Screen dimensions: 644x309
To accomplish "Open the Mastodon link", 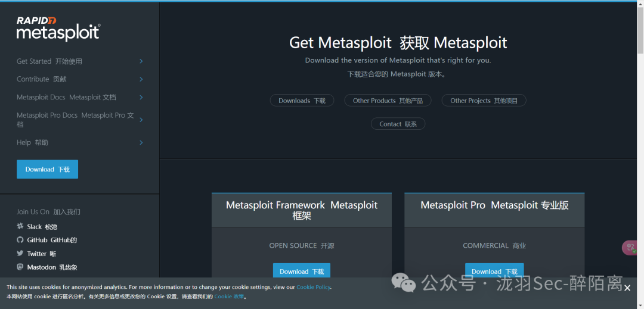I will pyautogui.click(x=52, y=267).
